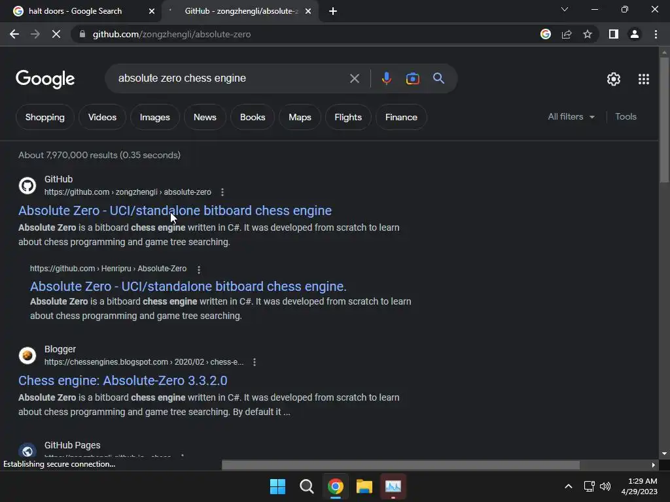Search by image with the camera icon
The width and height of the screenshot is (670, 502).
pyautogui.click(x=412, y=78)
